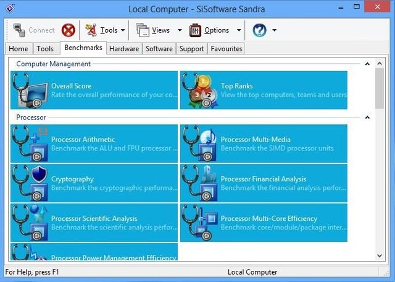This screenshot has width=395, height=282.
Task: Click the Tools toolbar label
Action: pyautogui.click(x=109, y=30)
